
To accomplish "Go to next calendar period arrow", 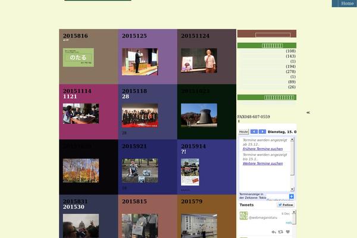I will click(262, 131).
